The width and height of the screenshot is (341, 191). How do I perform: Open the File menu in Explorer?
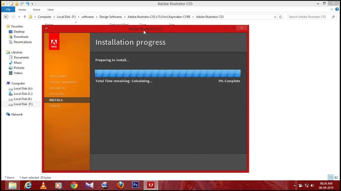[x=8, y=10]
